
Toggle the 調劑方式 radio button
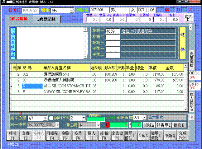click(51, 118)
